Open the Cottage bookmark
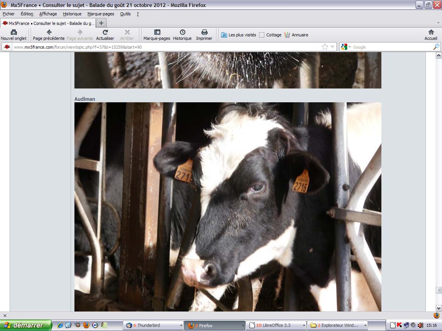This screenshot has width=442, height=331. (270, 35)
